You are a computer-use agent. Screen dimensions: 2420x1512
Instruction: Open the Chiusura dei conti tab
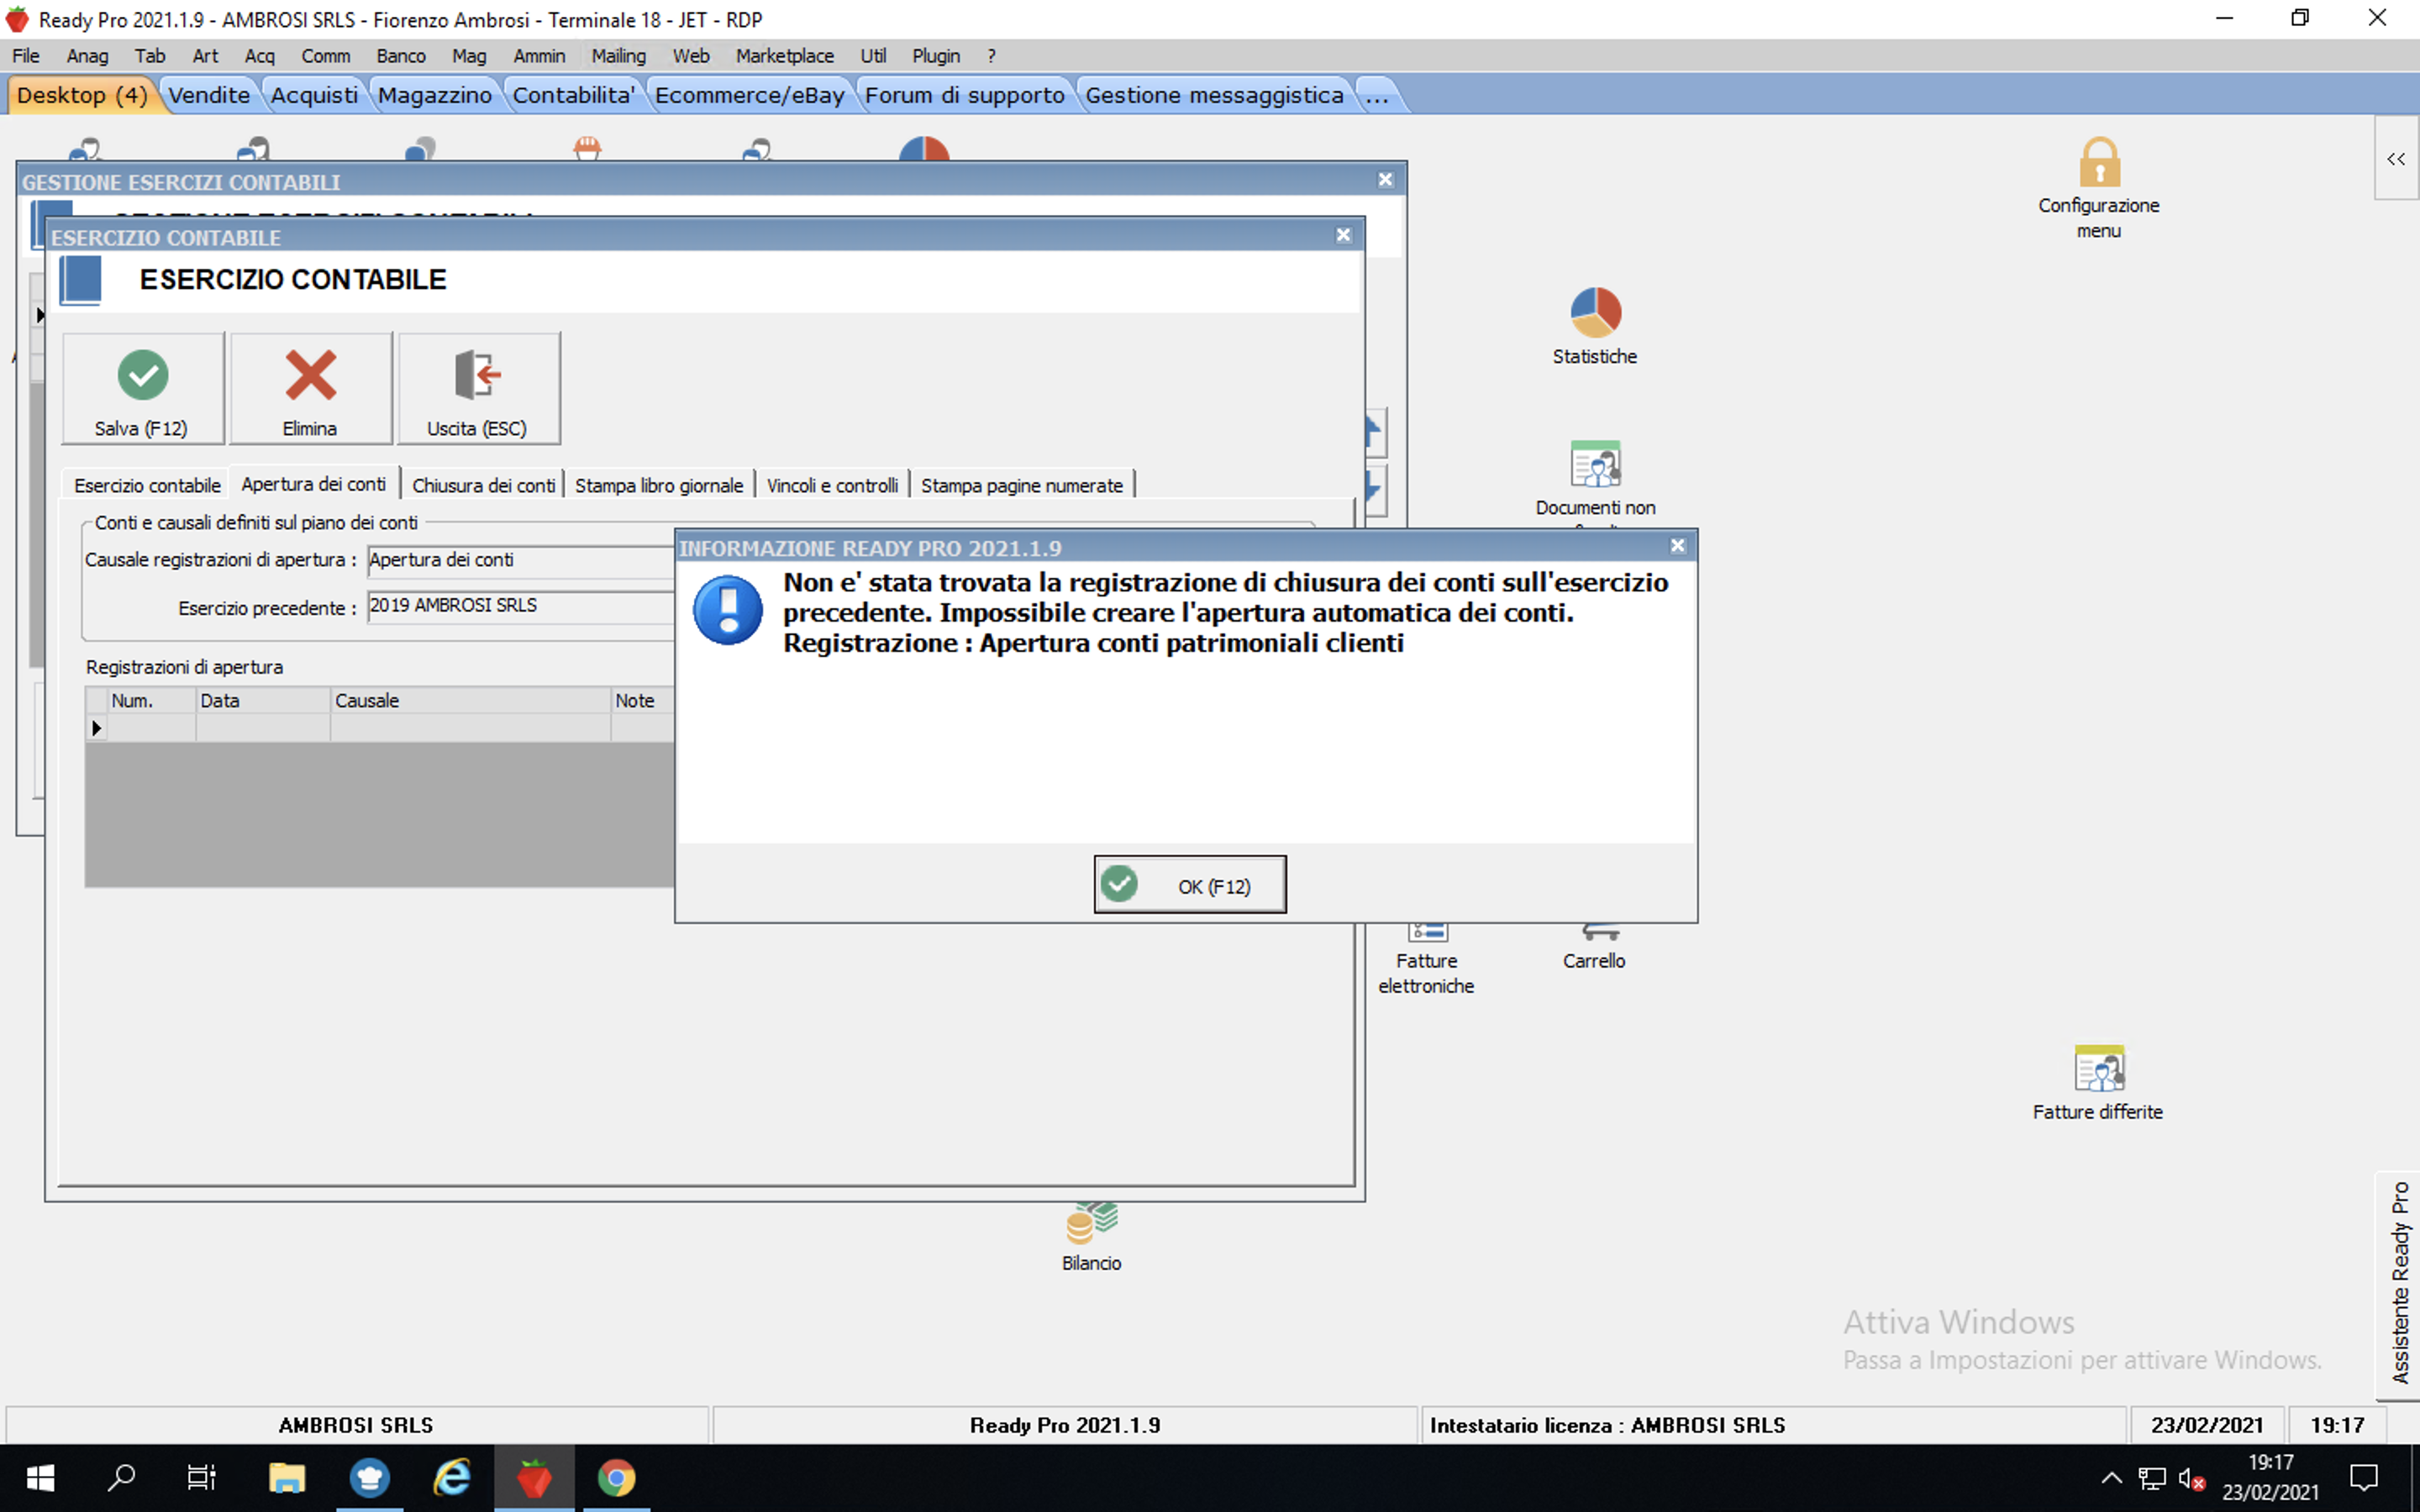click(483, 485)
